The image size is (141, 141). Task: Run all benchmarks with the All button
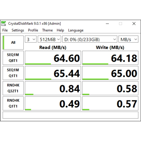13,43
